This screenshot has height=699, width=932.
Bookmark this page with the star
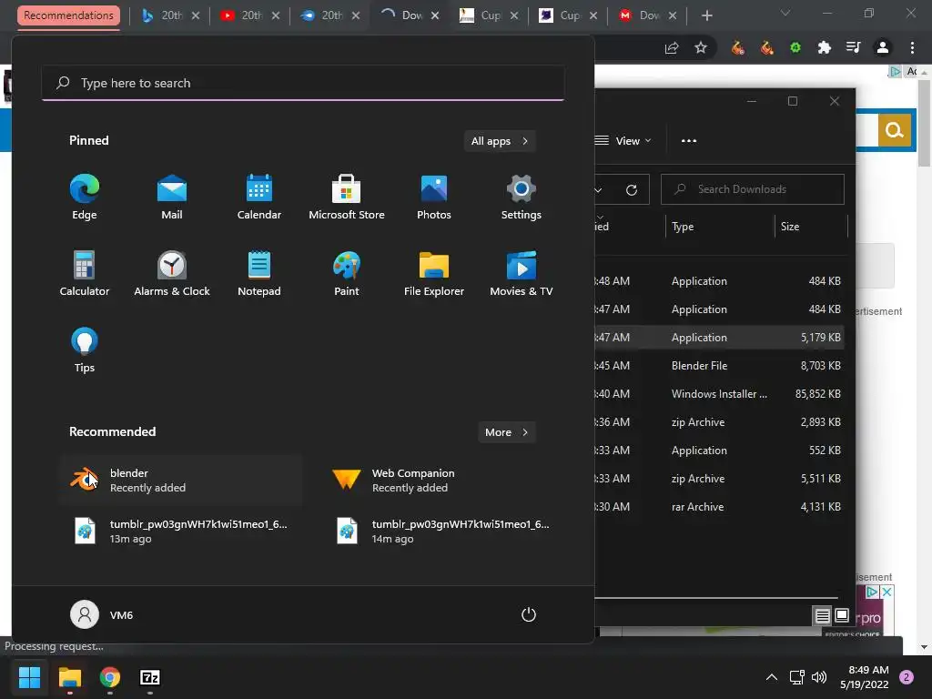701,47
